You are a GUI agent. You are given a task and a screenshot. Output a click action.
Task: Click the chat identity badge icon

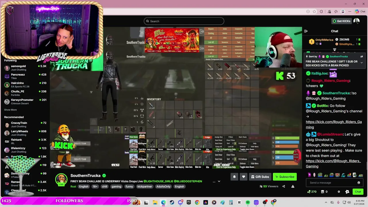(x=347, y=192)
